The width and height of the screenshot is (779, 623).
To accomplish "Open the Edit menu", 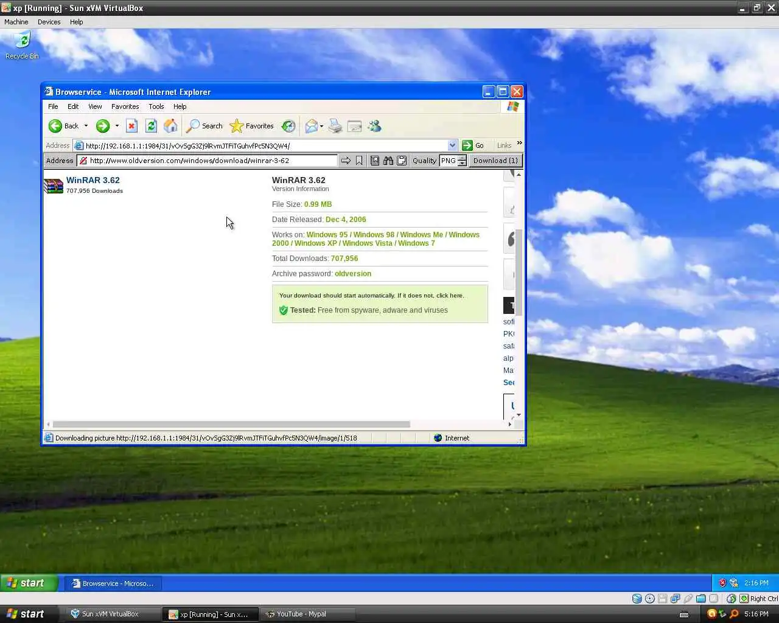I will [x=73, y=106].
